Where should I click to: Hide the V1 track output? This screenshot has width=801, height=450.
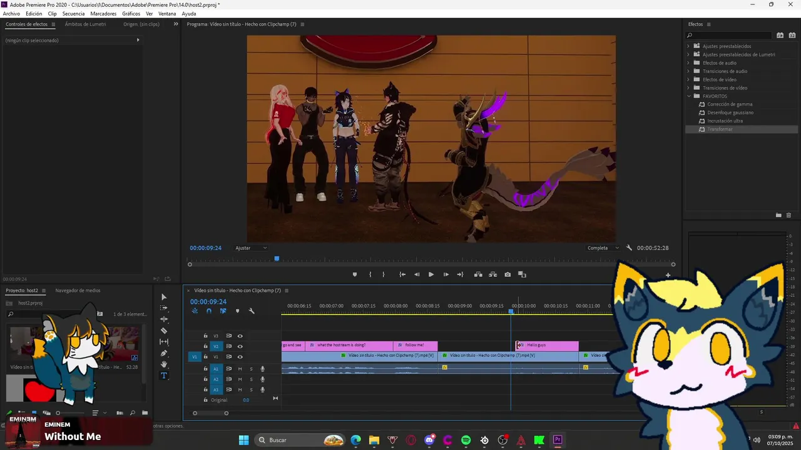pos(240,357)
